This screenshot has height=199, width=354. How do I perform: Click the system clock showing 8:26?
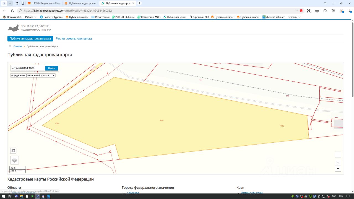(x=341, y=196)
